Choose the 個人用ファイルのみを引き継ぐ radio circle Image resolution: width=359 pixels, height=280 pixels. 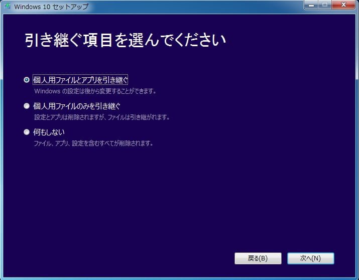point(27,106)
